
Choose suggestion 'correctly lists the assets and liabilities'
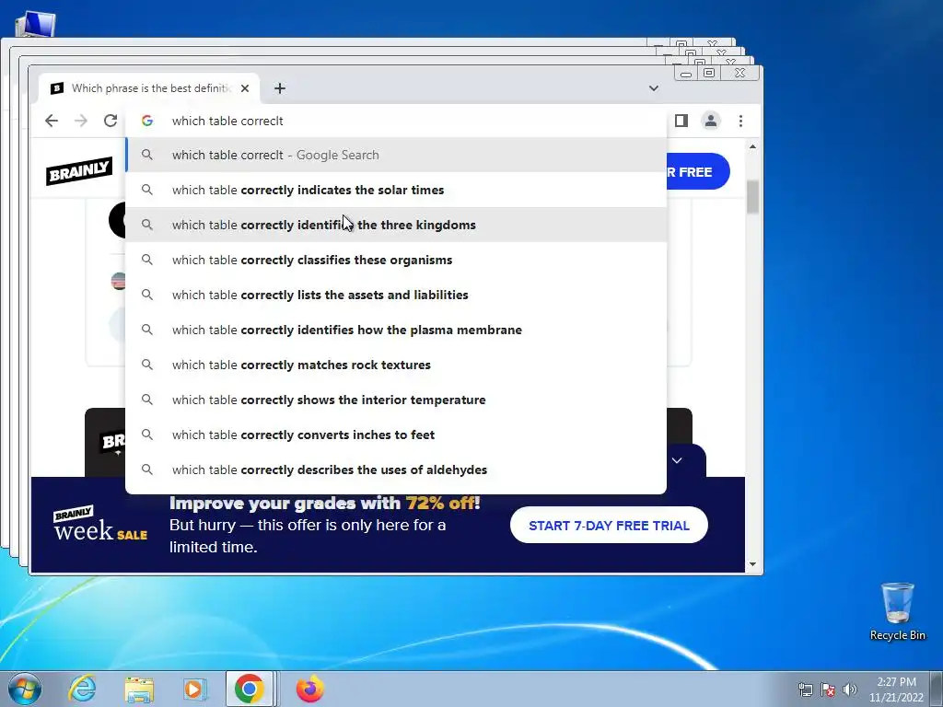click(x=396, y=295)
